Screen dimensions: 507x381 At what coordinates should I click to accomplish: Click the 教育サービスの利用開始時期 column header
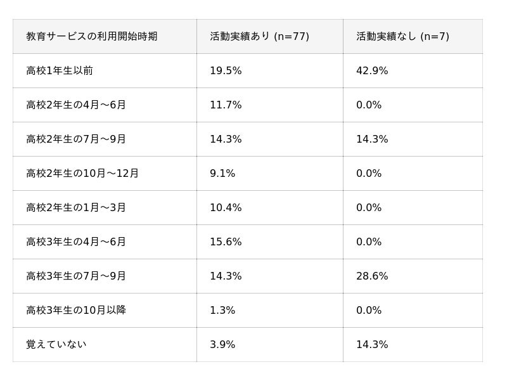coord(92,37)
